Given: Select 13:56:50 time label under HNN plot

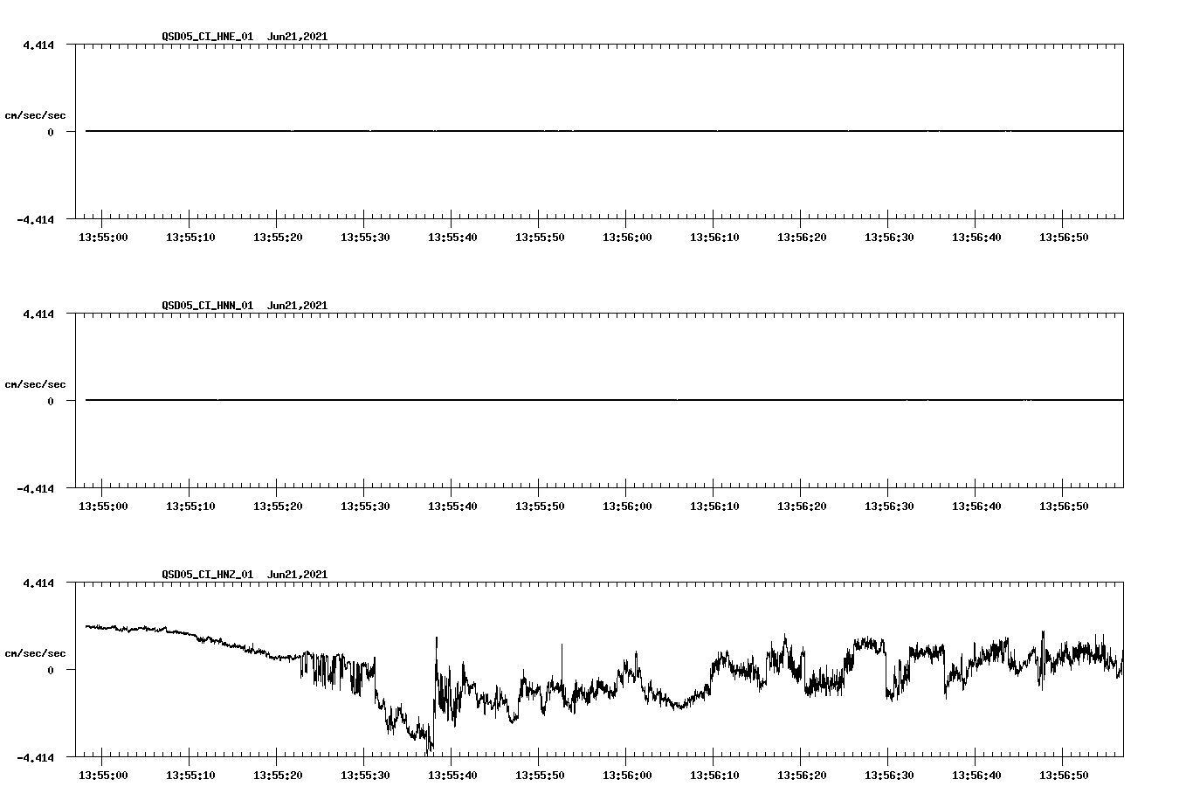Looking at the screenshot, I should tap(1064, 507).
